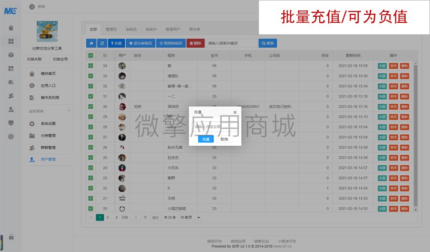Focus the jump-to page number input
The width and height of the screenshot is (430, 252).
(x=136, y=218)
